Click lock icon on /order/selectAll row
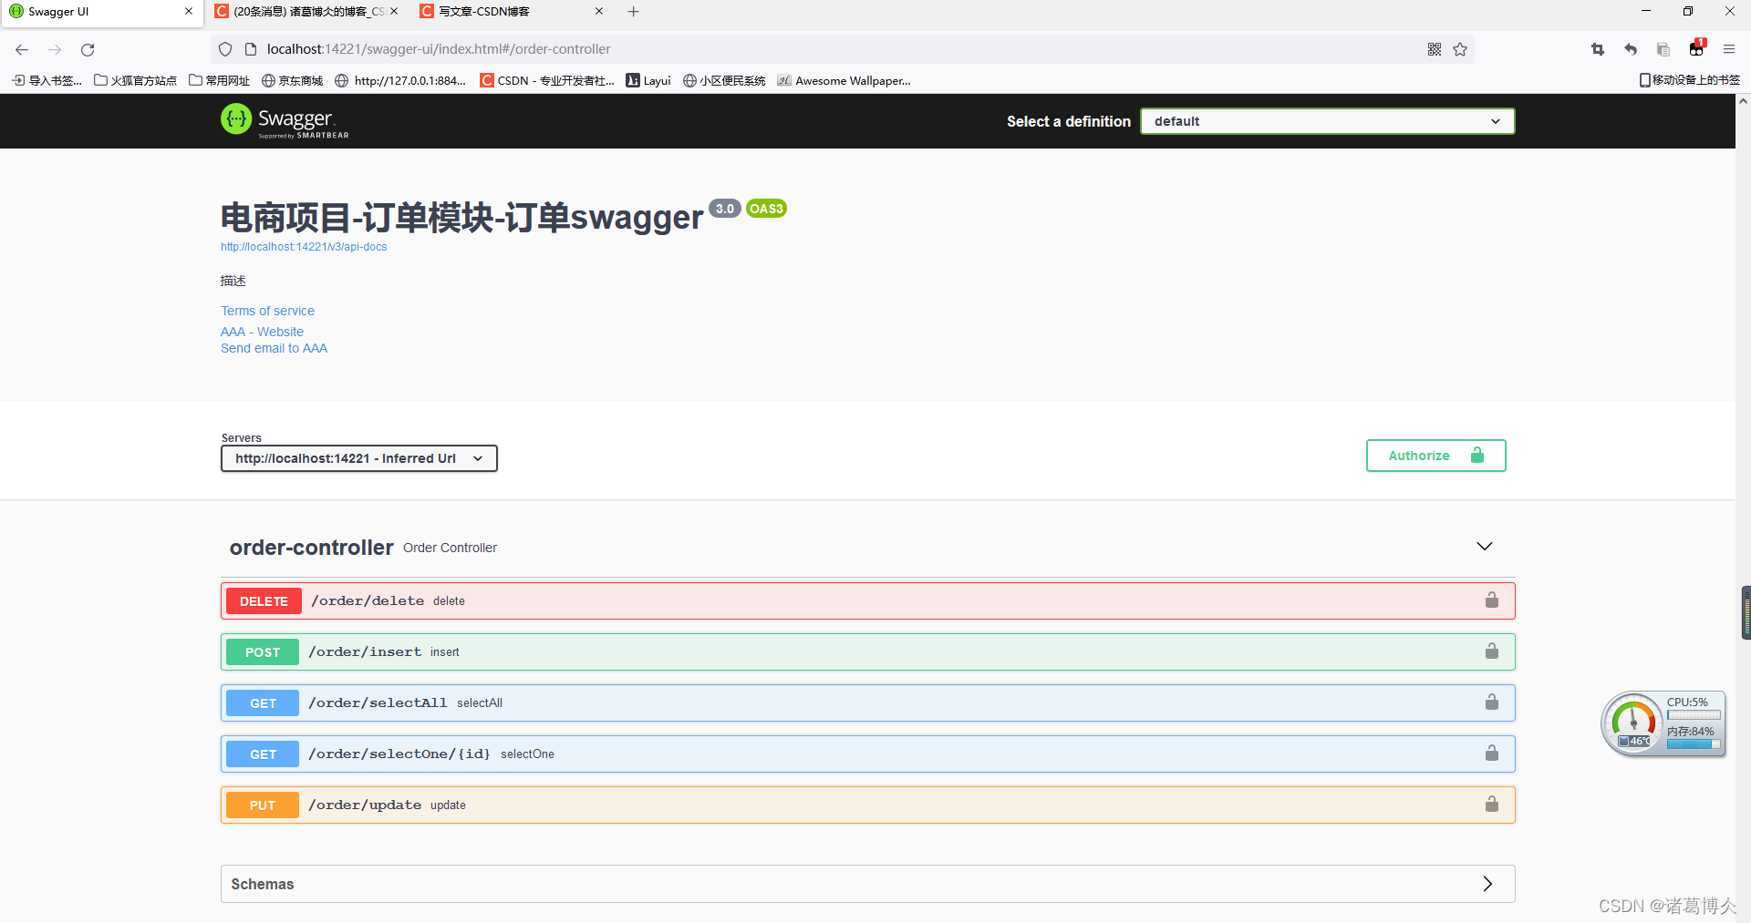The width and height of the screenshot is (1751, 923). pyautogui.click(x=1491, y=703)
